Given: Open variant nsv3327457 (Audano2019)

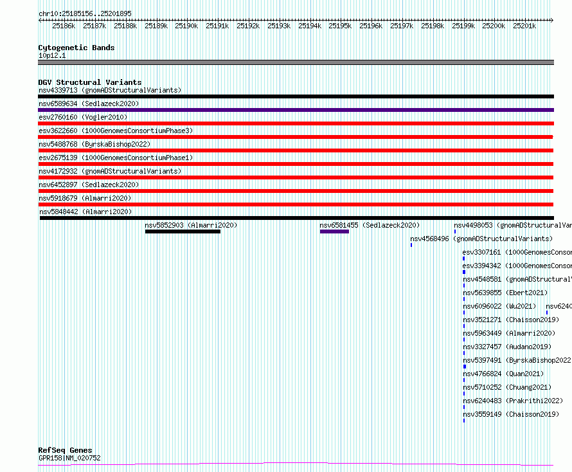Looking at the screenshot, I should (507, 347).
